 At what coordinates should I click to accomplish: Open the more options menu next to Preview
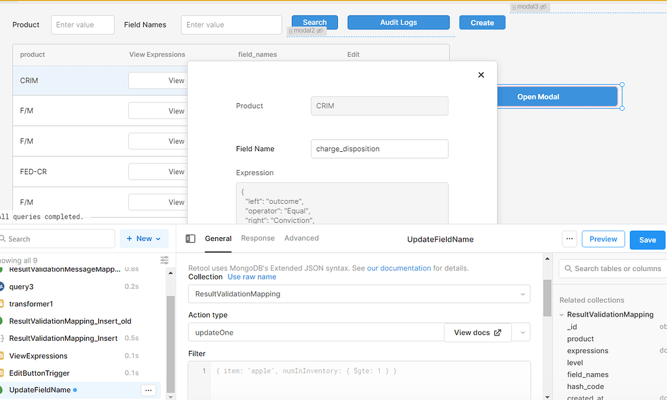(x=570, y=239)
